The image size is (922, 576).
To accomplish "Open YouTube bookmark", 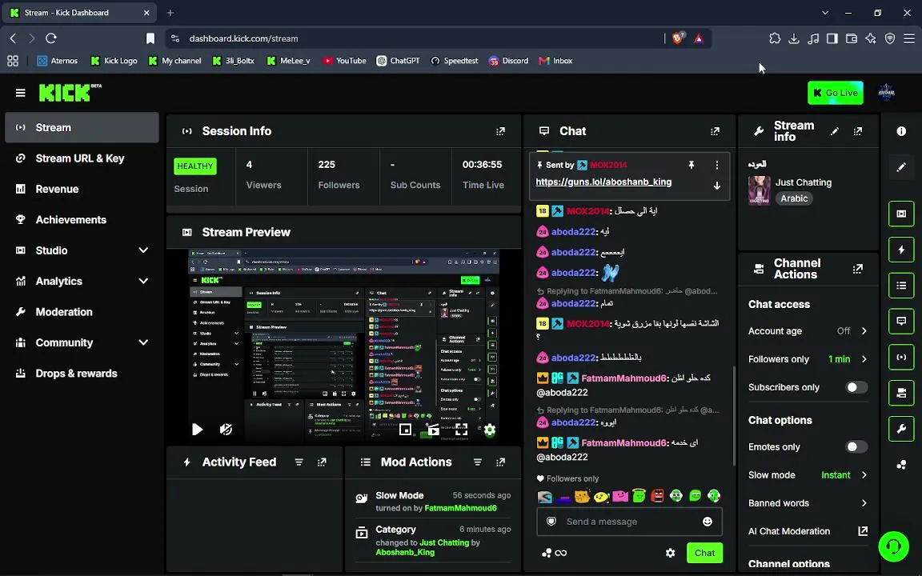I will pos(345,61).
